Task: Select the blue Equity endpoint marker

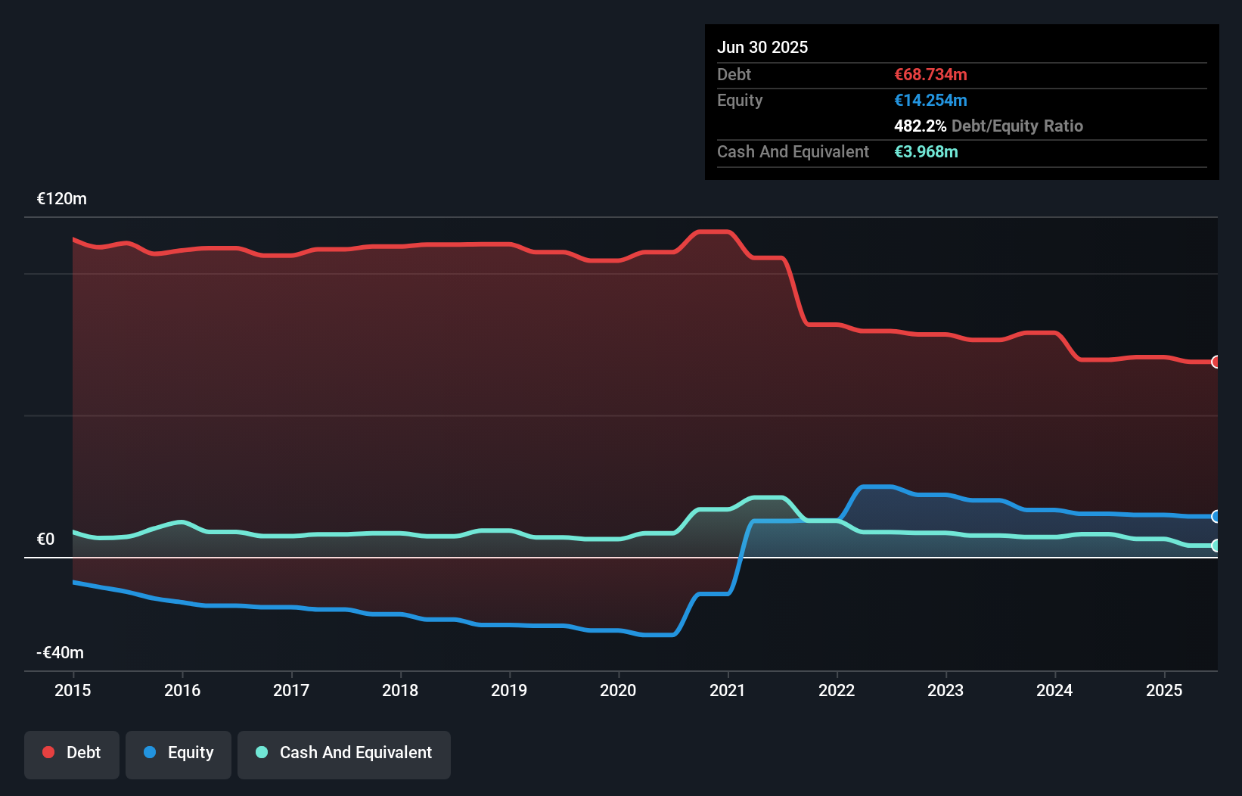Action: point(1215,517)
